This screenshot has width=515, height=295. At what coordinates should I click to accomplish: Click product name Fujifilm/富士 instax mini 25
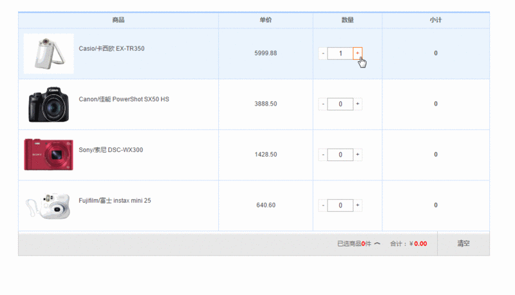click(x=115, y=200)
